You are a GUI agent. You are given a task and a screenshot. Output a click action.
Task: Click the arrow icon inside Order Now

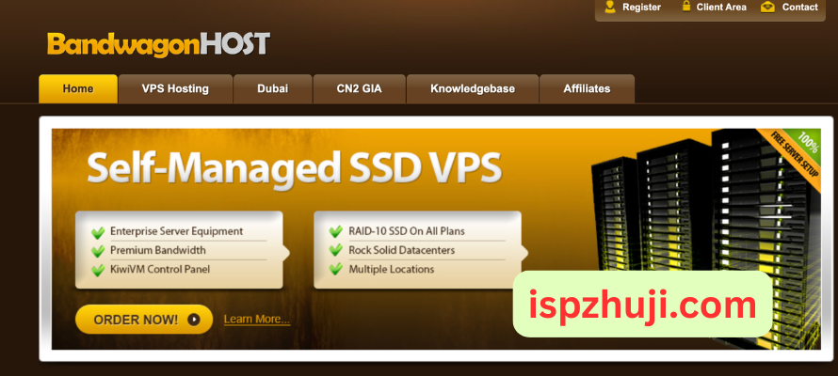click(x=193, y=320)
